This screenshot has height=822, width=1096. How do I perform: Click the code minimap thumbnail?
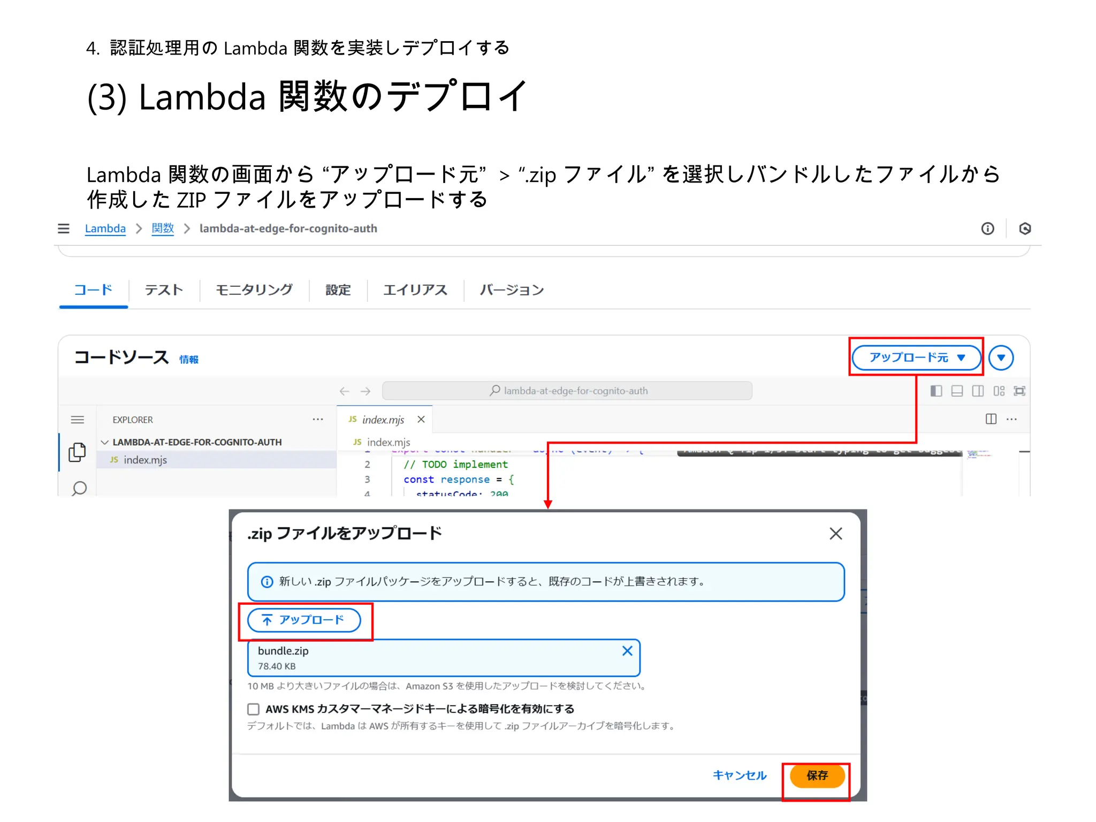point(979,454)
